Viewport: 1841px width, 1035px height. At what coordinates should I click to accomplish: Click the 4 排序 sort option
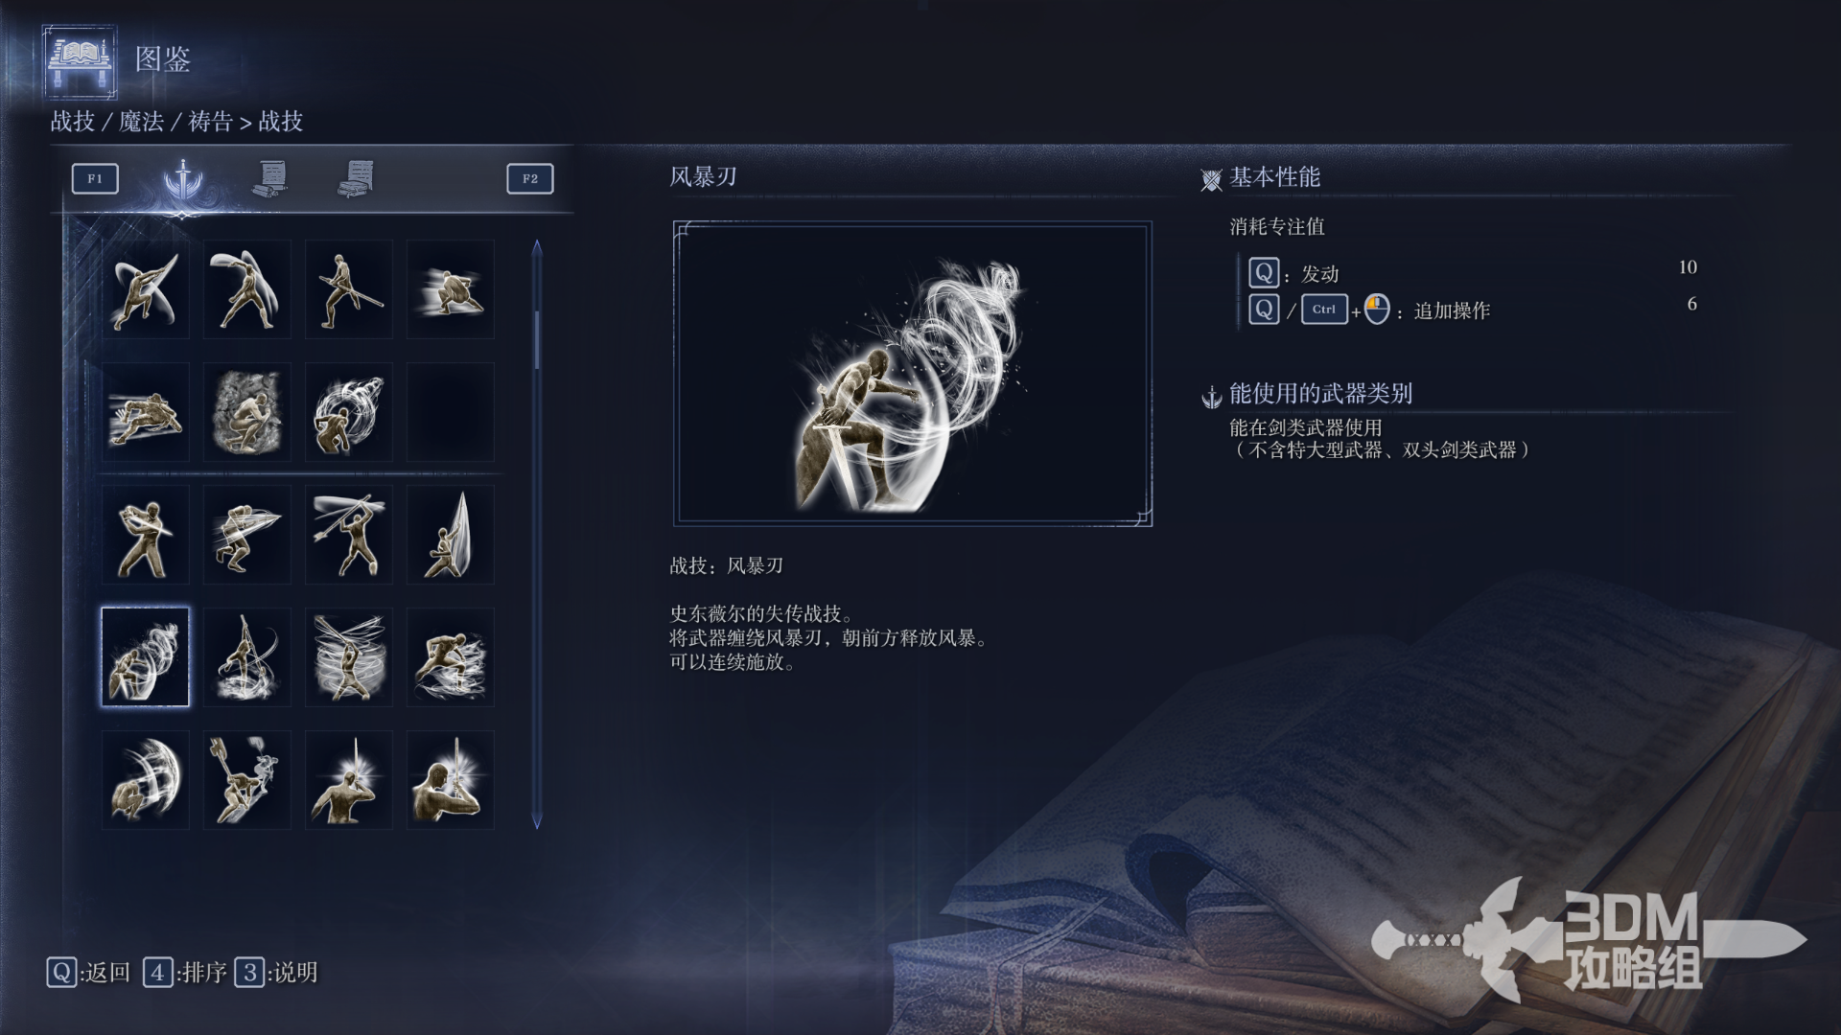tap(185, 973)
